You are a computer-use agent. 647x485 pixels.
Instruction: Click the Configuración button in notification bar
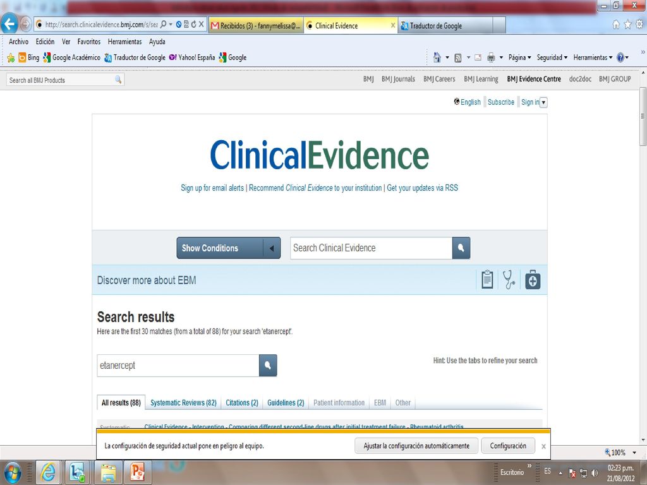click(508, 446)
